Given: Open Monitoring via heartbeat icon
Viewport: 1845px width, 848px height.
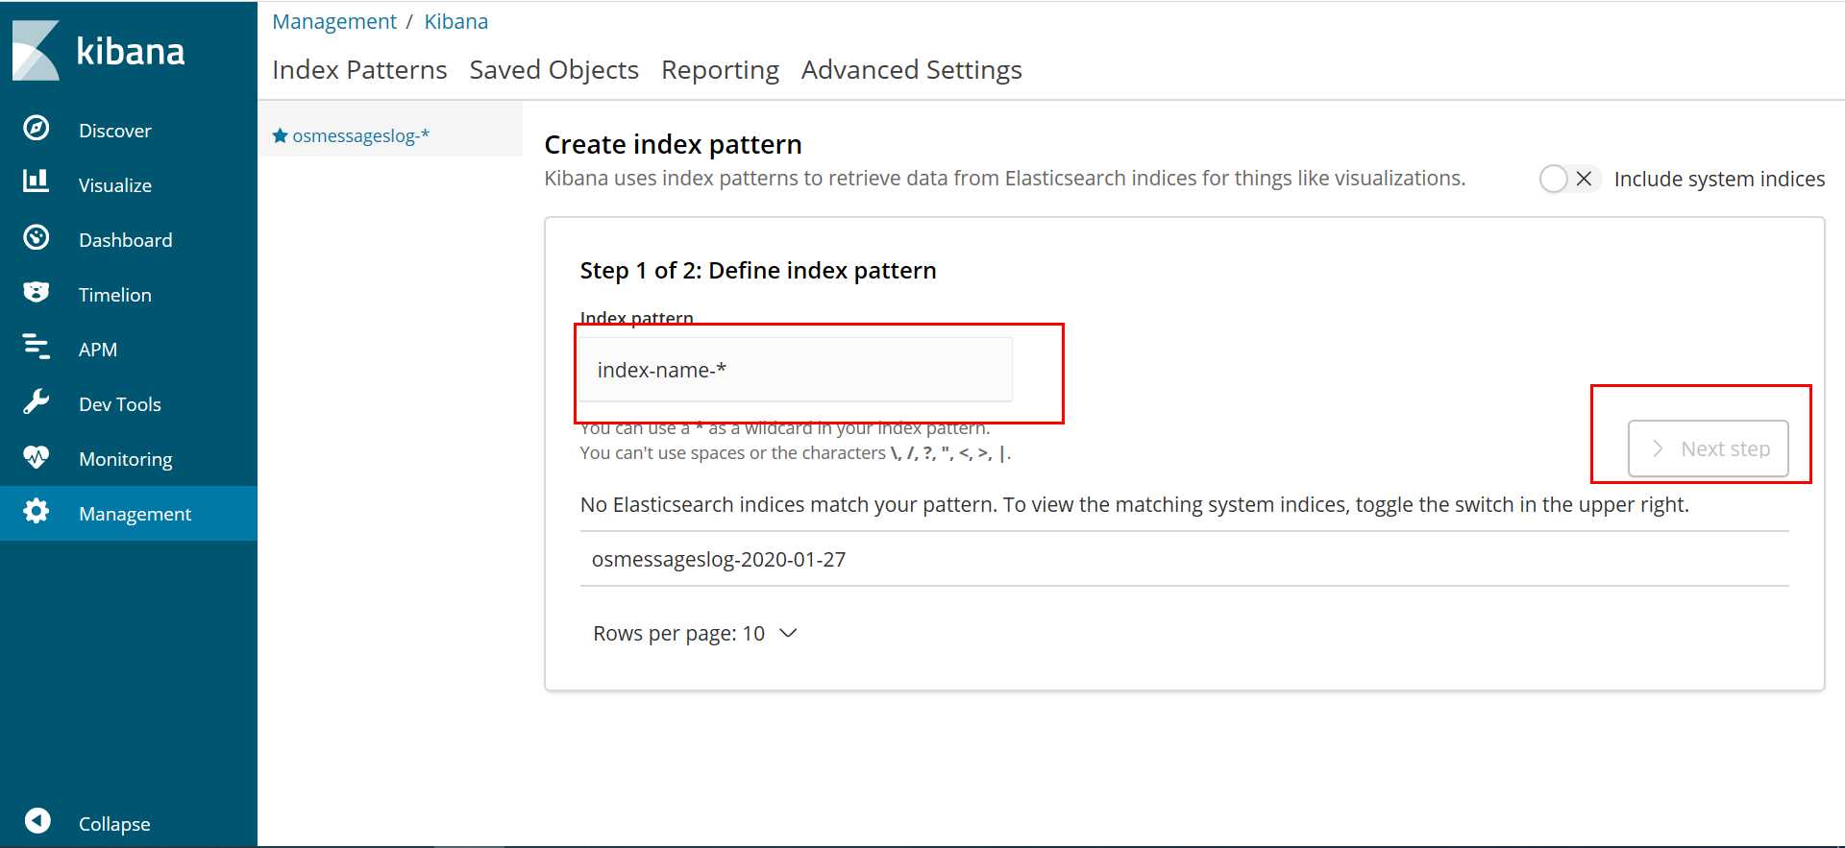Looking at the screenshot, I should [x=37, y=456].
